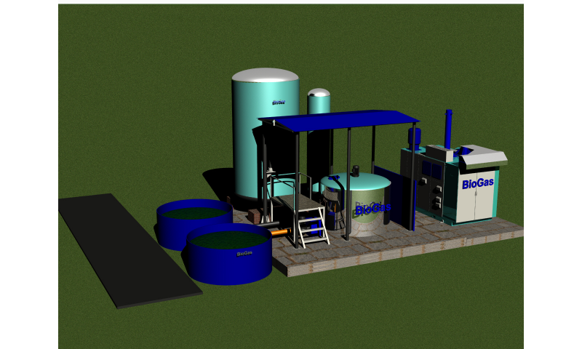Click the grey hood on the generator roof
The image size is (582, 349).
(x=484, y=154)
